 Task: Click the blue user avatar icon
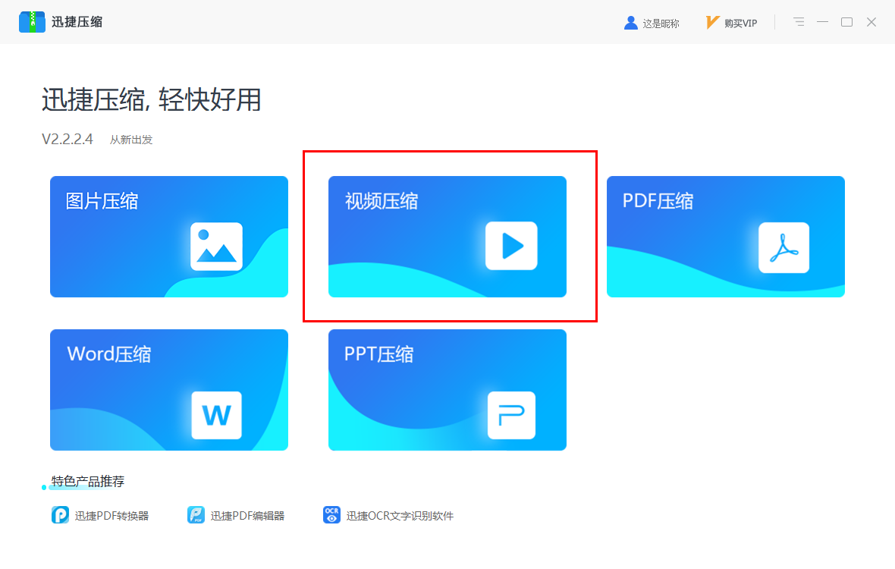tap(630, 22)
